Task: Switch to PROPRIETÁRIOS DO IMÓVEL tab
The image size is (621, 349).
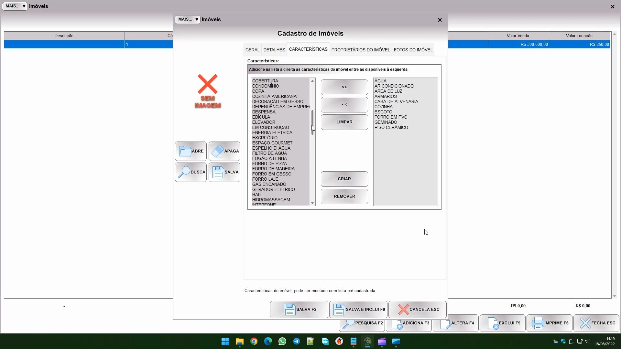Action: (x=360, y=50)
